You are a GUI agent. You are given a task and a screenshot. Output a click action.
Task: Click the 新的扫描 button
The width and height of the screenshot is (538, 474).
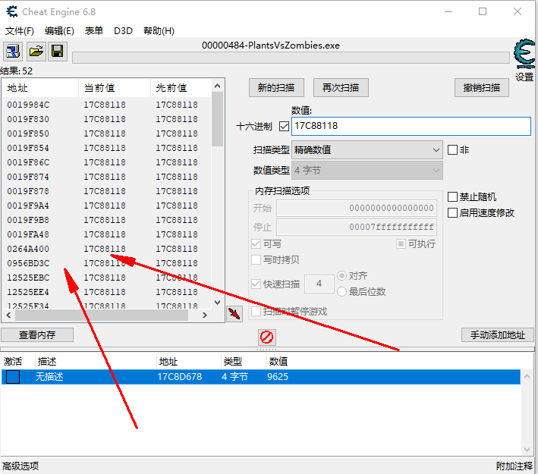[276, 88]
